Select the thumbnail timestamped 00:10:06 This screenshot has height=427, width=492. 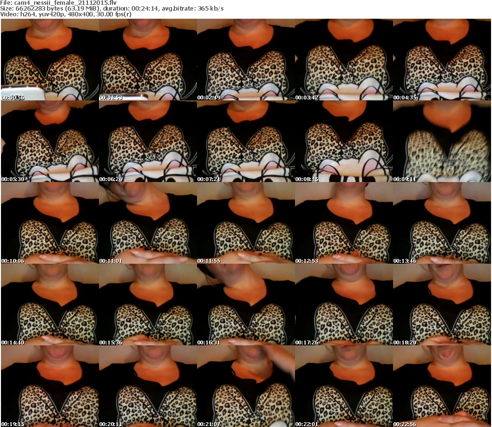click(50, 223)
